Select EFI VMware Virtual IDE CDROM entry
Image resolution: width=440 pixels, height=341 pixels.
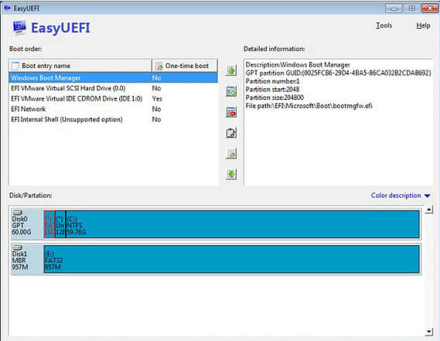point(113,98)
